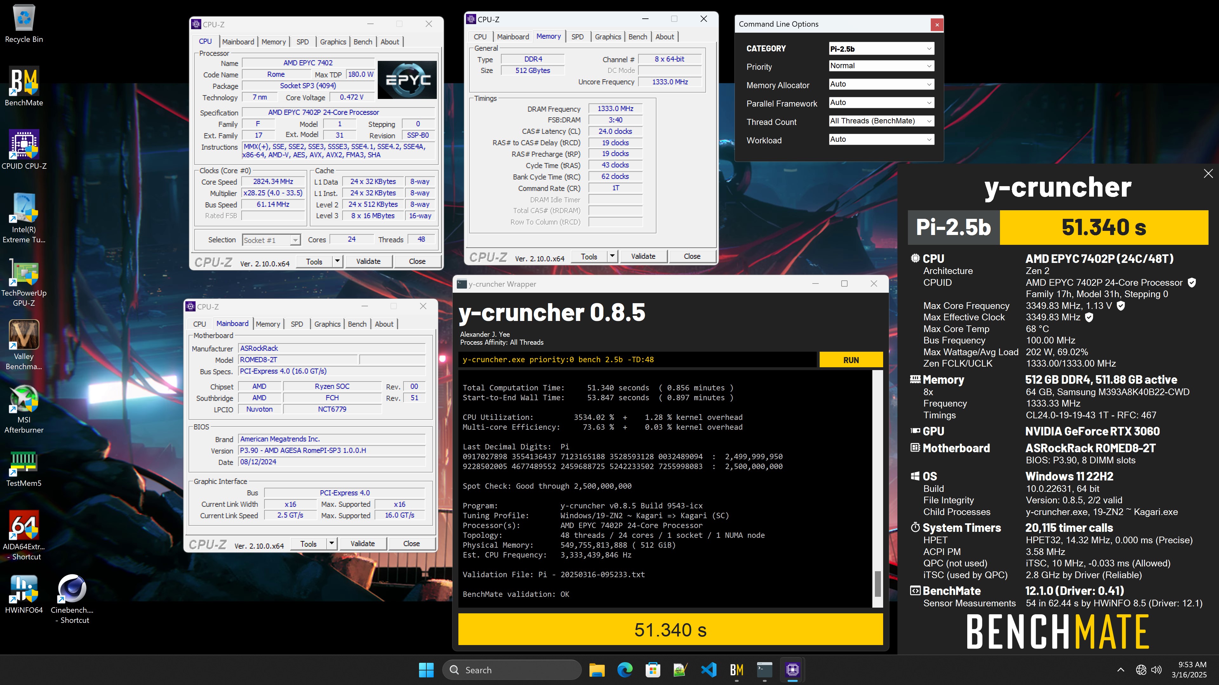Open the Priority dropdown set to Normal
This screenshot has width=1219, height=685.
(881, 66)
